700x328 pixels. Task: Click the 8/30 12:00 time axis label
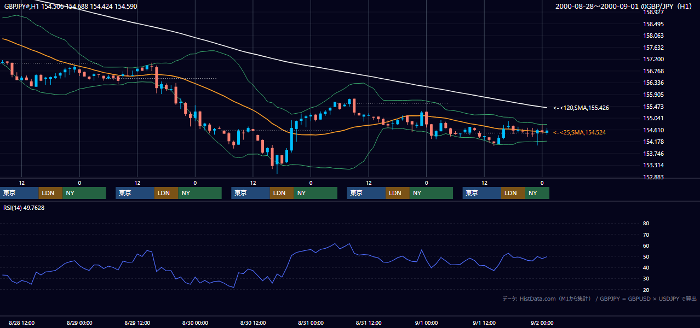253,323
